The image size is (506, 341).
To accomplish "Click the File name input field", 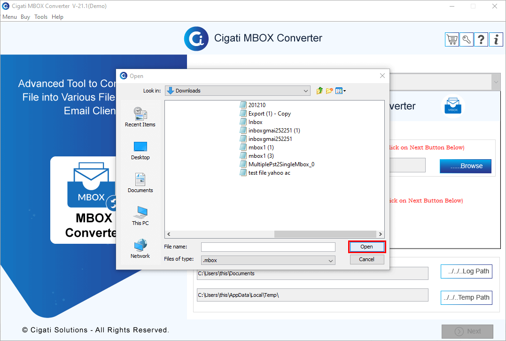I will (x=268, y=247).
